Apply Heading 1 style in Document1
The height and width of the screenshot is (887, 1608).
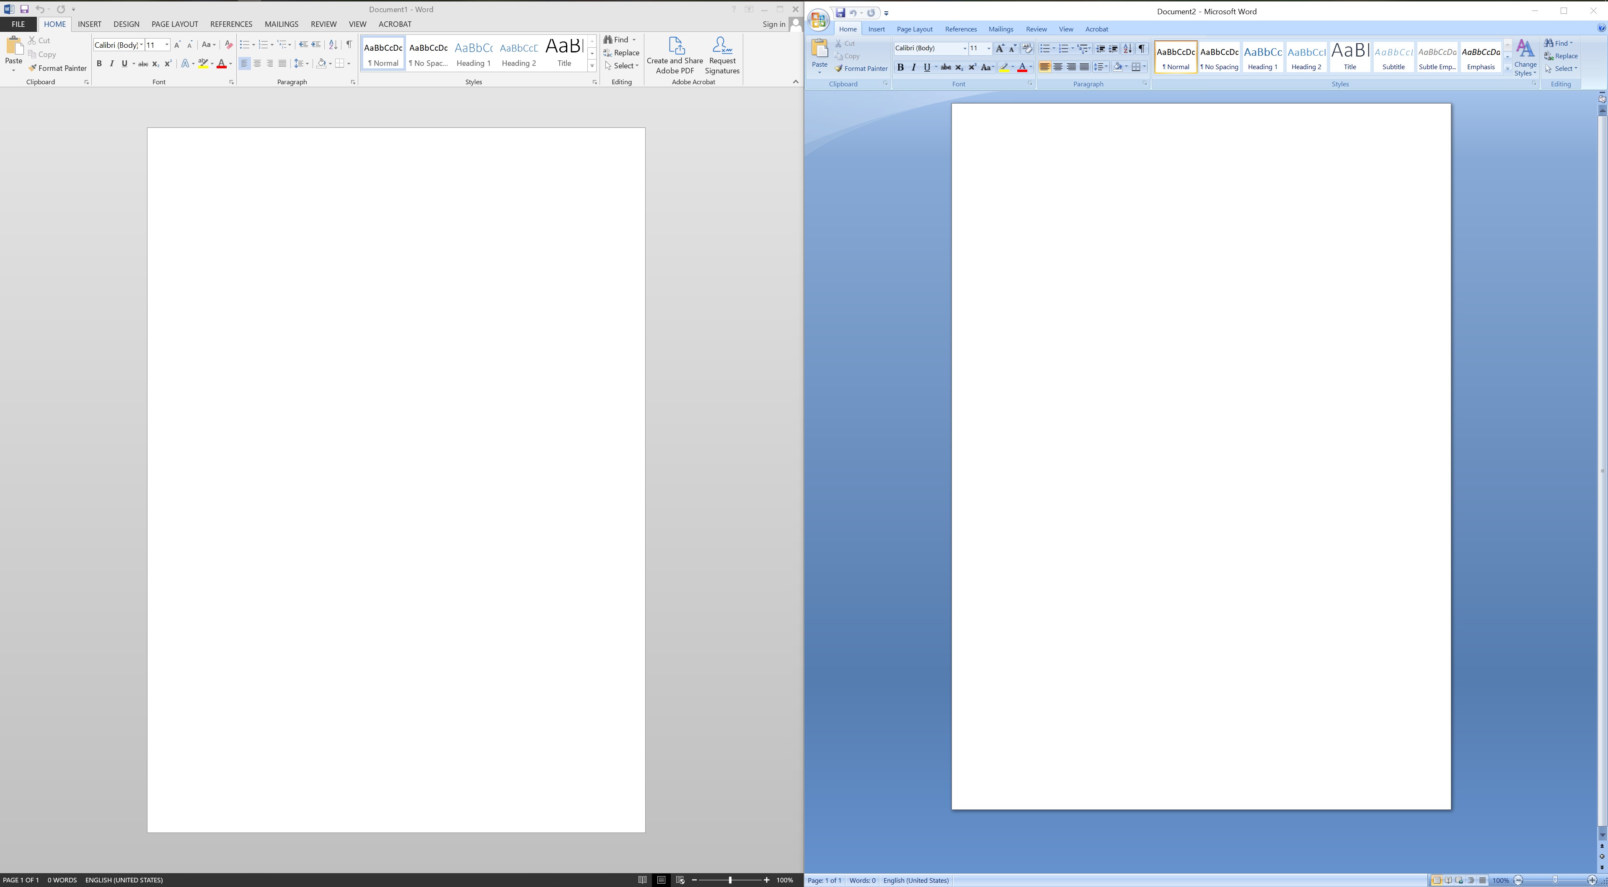(473, 54)
